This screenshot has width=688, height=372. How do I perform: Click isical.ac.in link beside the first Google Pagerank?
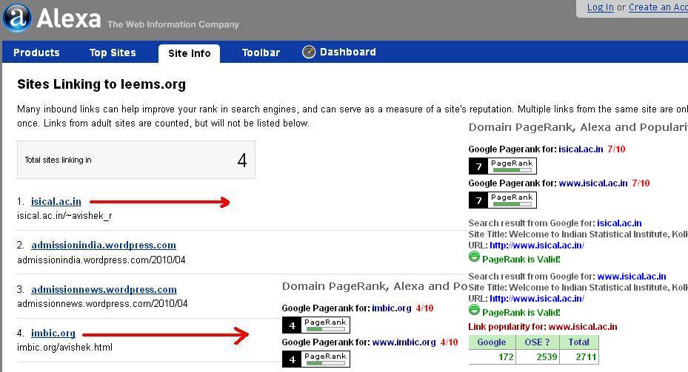581,149
